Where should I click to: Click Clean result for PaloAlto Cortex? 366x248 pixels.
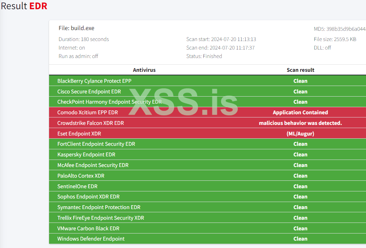tap(300, 176)
